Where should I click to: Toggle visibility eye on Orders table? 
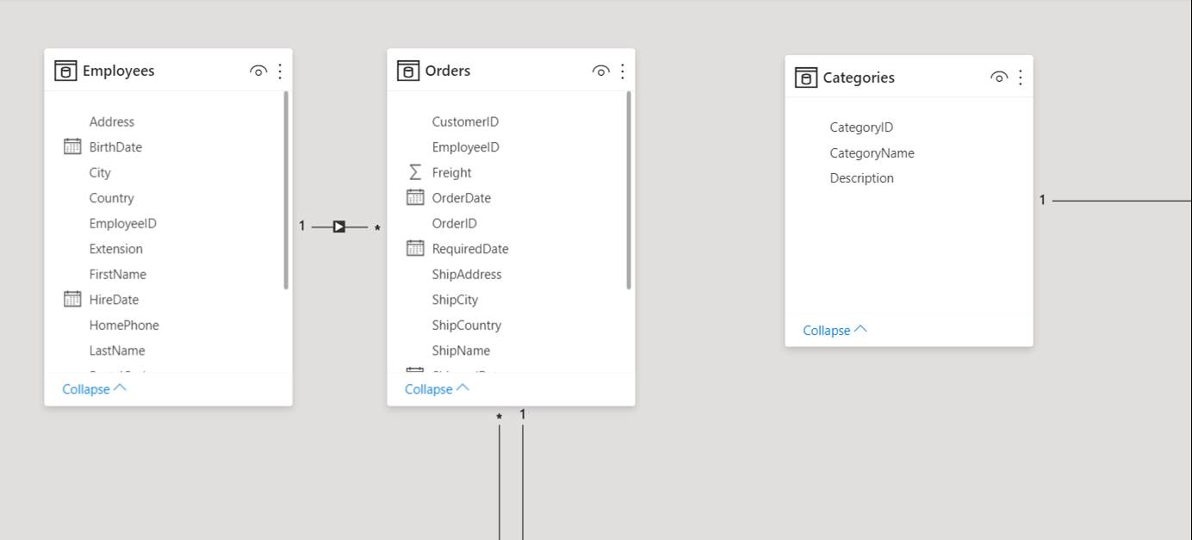pyautogui.click(x=601, y=71)
